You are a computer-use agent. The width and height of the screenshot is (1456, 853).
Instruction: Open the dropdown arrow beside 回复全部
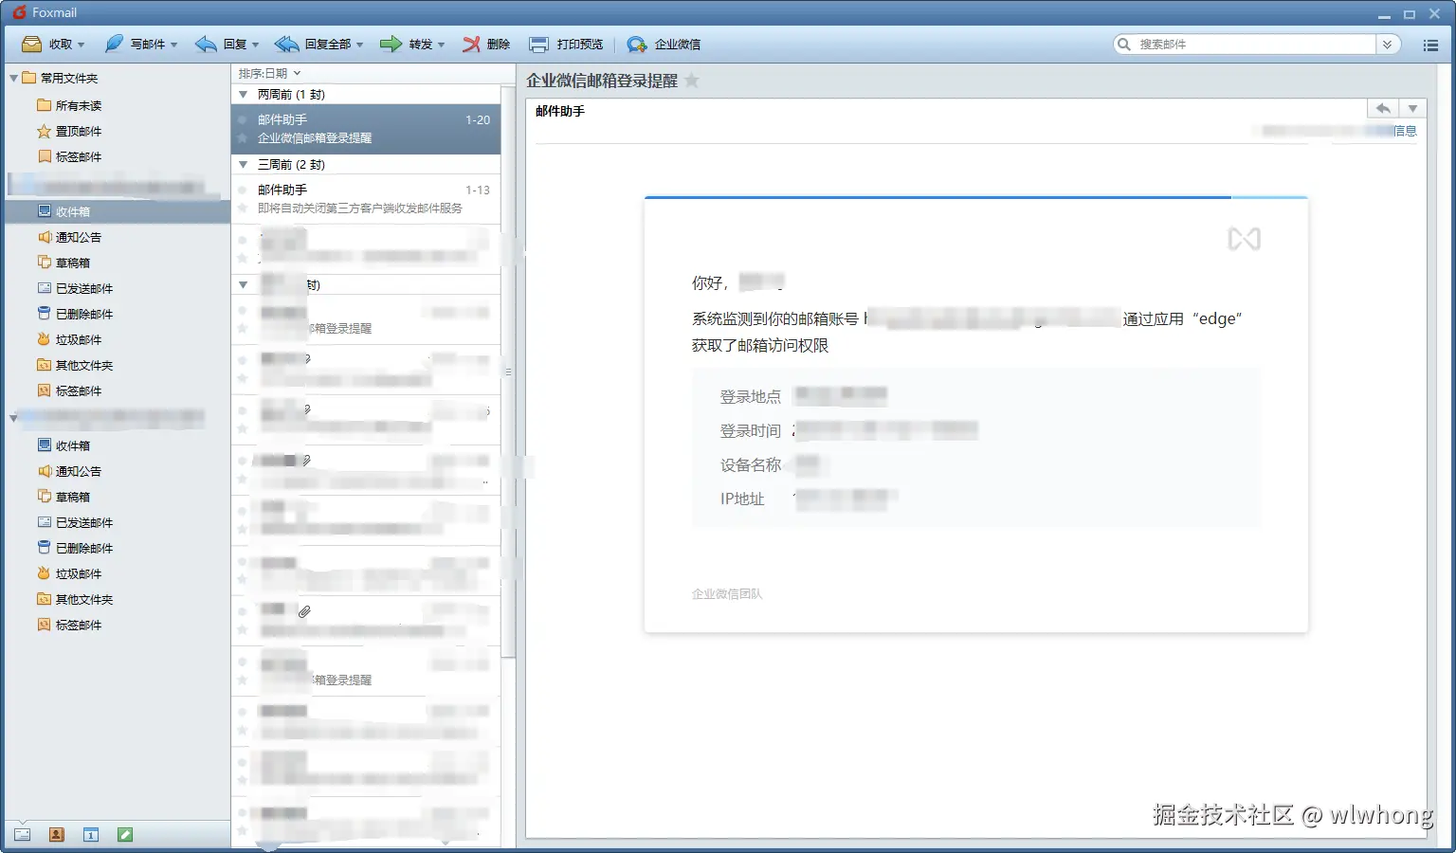coord(360,45)
